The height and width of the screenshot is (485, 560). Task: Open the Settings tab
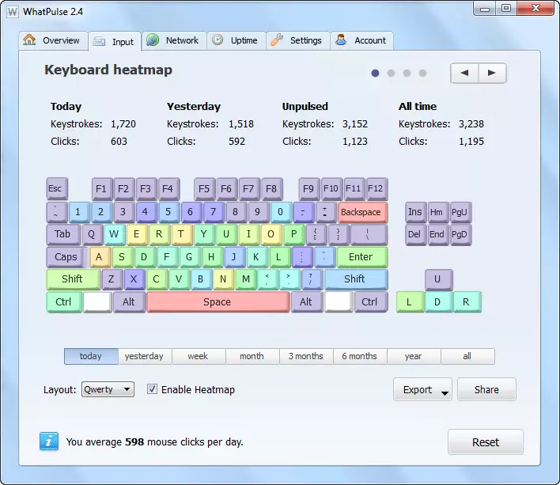coord(297,40)
